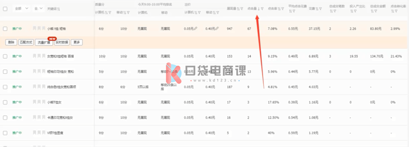This screenshot has width=409, height=147.
Task: Click the 移动20条以后 ranking cell
Action: coord(169,87)
